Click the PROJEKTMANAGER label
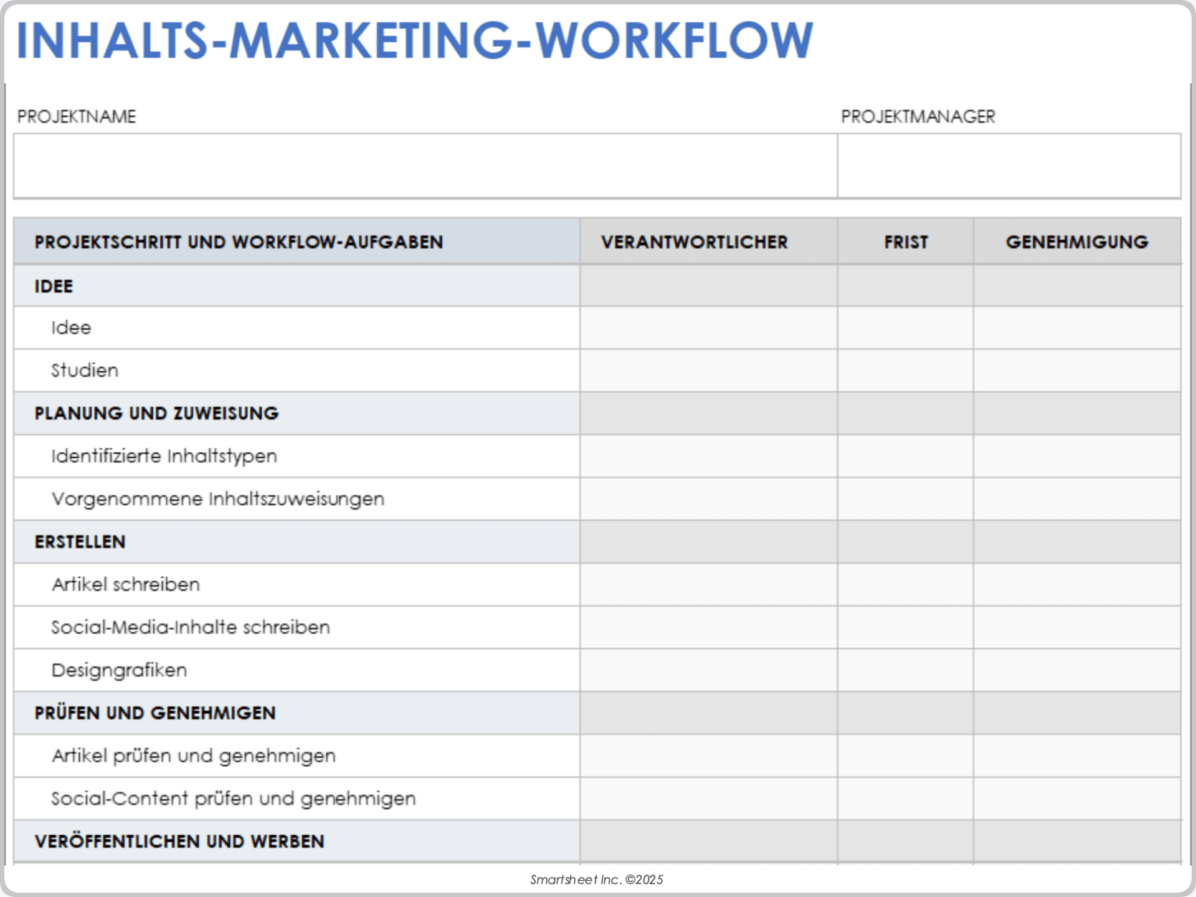The height and width of the screenshot is (897, 1196). pos(918,116)
